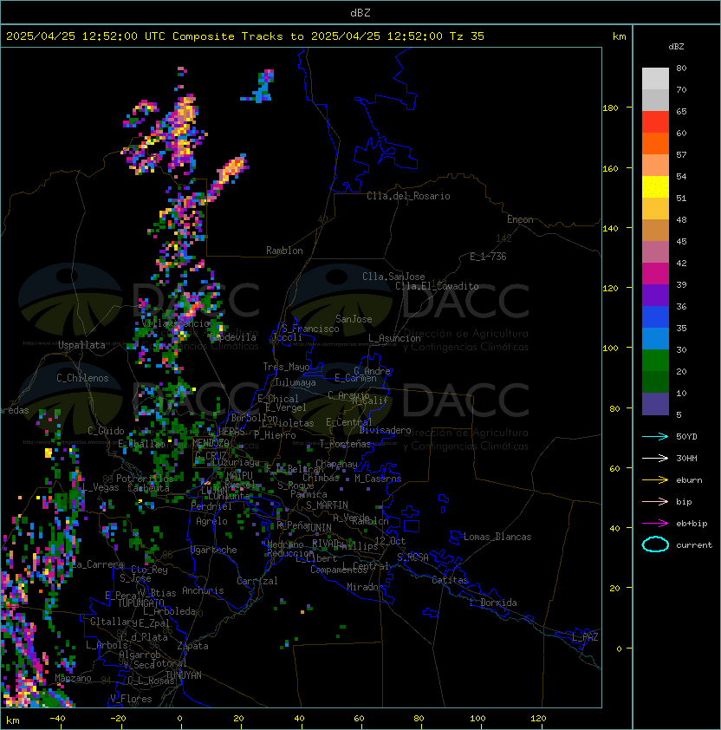Click the -40 km horizontal axis tick
Image resolution: width=721 pixels, height=730 pixels.
pyautogui.click(x=57, y=719)
